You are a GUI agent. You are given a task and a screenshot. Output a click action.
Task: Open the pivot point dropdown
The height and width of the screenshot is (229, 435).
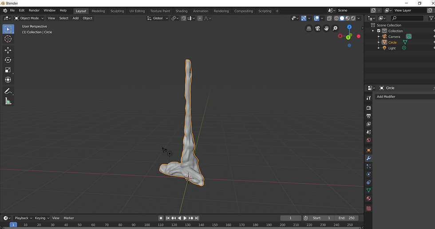(175, 18)
